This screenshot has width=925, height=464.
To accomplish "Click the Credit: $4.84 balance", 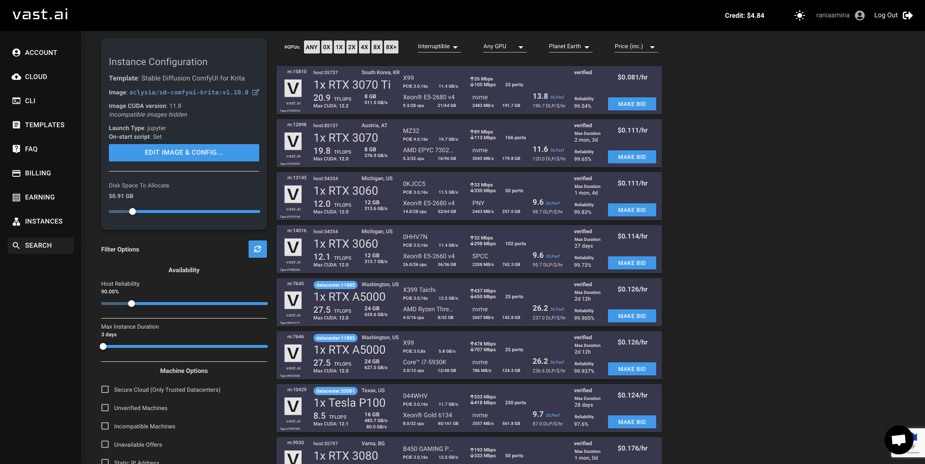I will (x=744, y=15).
